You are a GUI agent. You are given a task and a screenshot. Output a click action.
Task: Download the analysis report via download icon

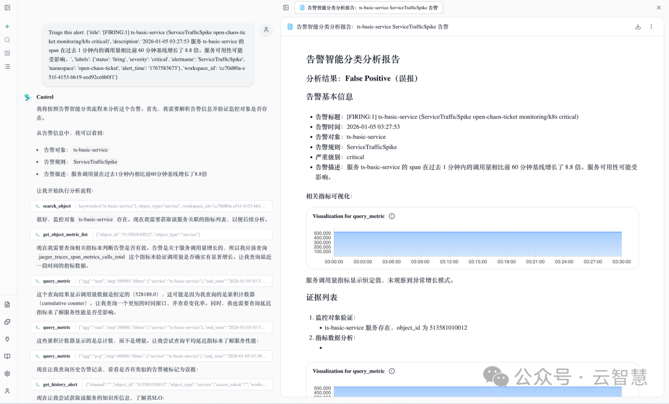pyautogui.click(x=638, y=27)
